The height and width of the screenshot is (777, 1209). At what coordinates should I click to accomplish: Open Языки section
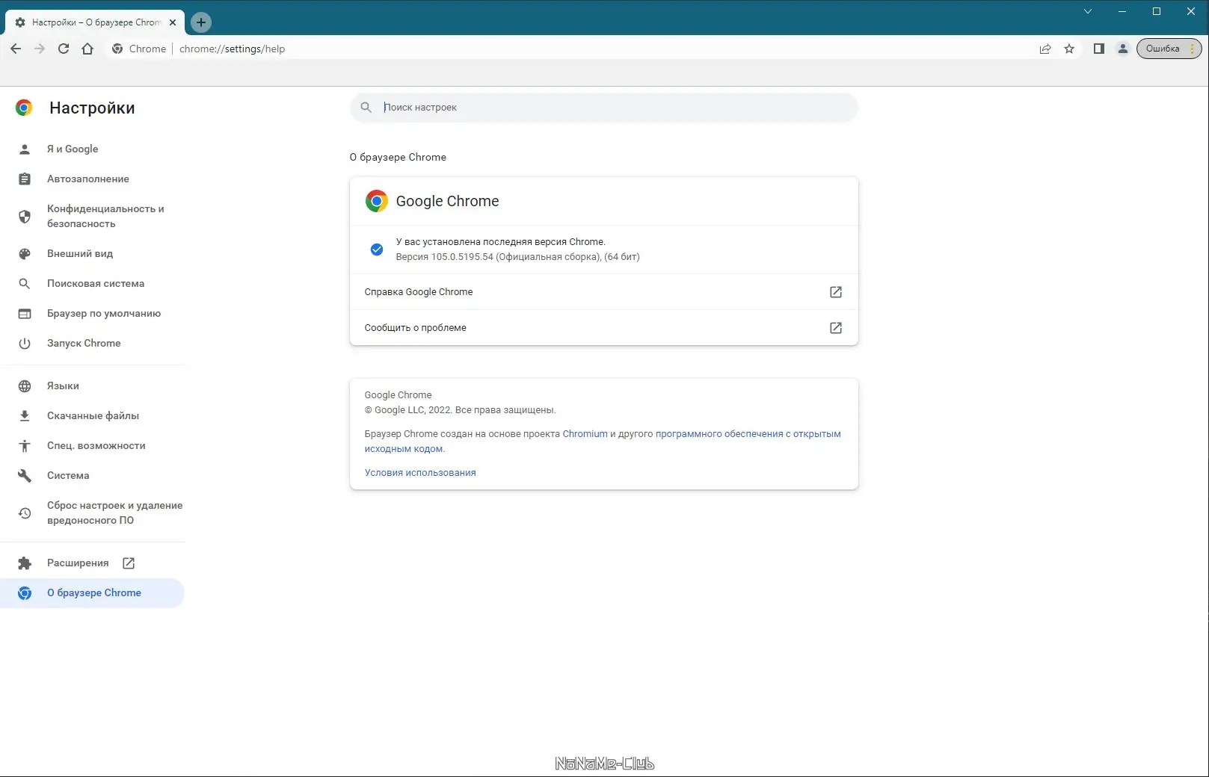tap(93, 386)
